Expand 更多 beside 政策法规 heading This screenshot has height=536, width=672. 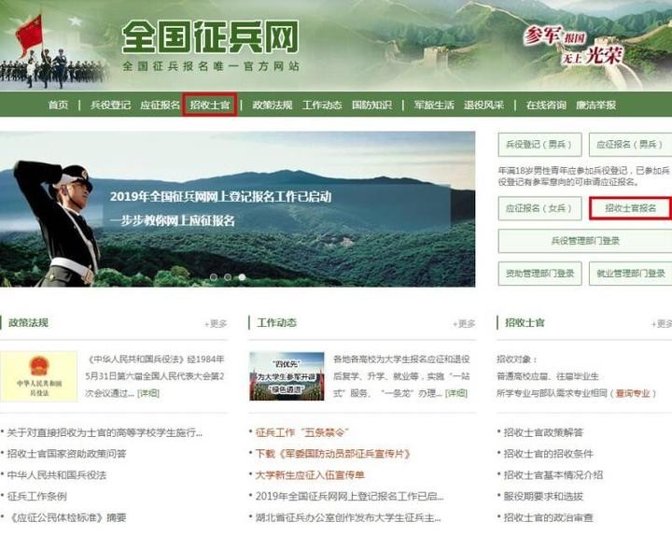[x=216, y=324]
